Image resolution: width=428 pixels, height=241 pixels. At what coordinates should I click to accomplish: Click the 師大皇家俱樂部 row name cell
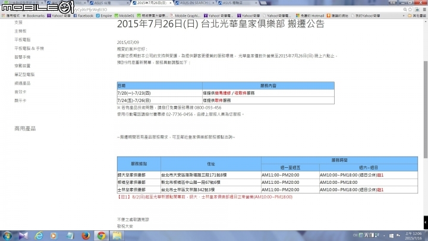(x=139, y=175)
